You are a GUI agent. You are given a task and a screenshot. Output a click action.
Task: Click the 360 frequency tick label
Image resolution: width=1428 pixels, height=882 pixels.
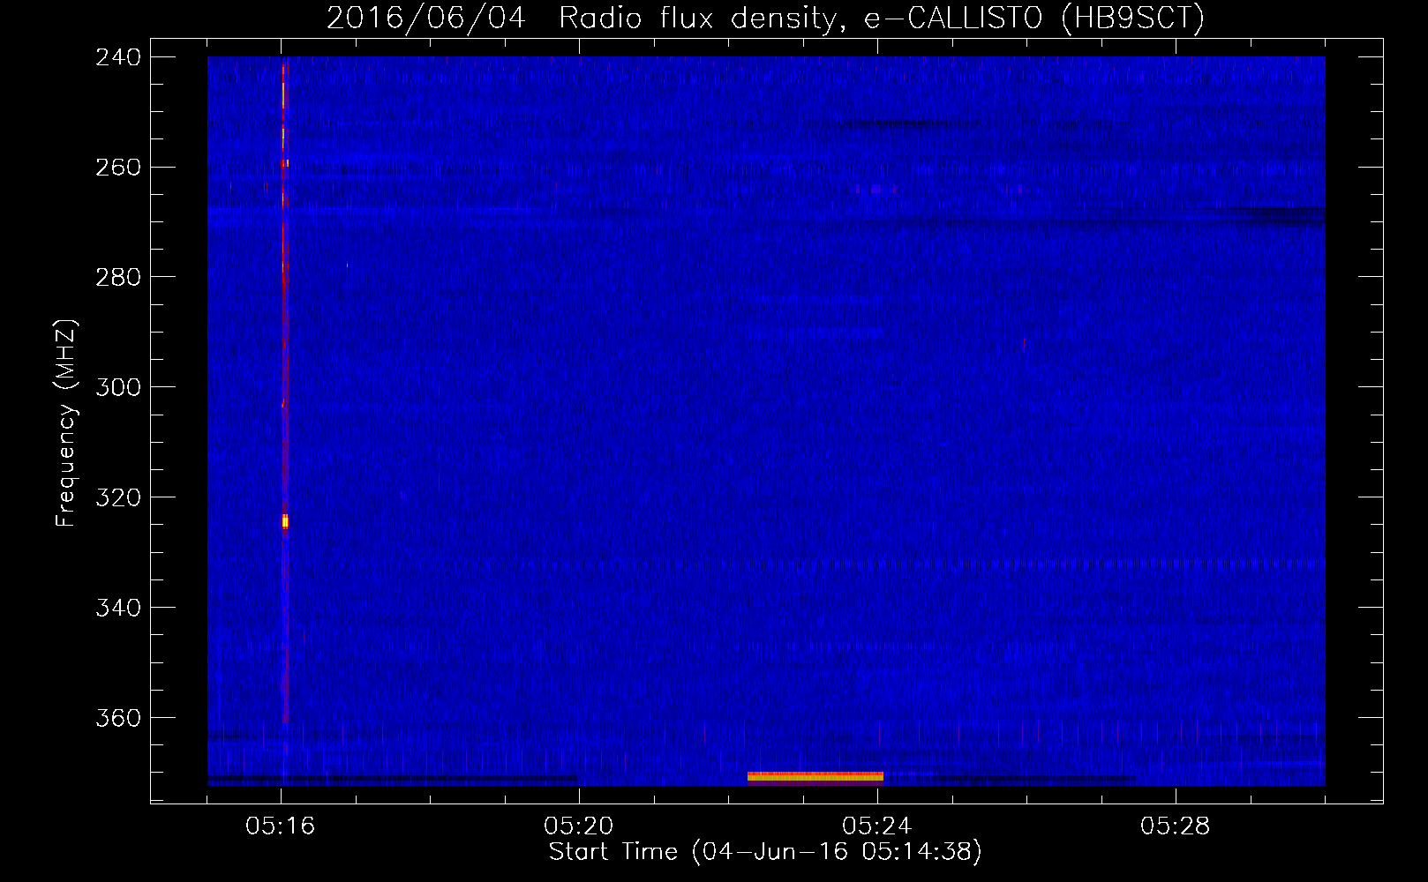(118, 719)
